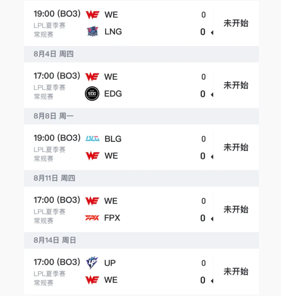Click the FPX team logo
Image resolution: width=283 pixels, height=296 pixels.
point(92,218)
